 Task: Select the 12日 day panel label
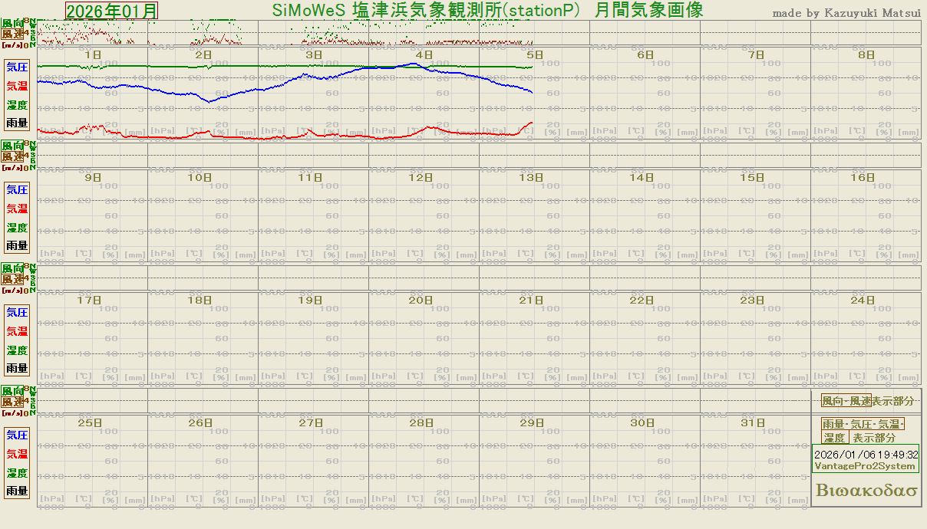[421, 178]
